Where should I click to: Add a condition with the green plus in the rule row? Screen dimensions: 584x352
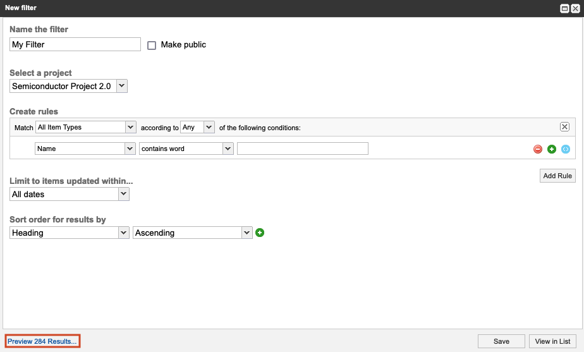552,149
